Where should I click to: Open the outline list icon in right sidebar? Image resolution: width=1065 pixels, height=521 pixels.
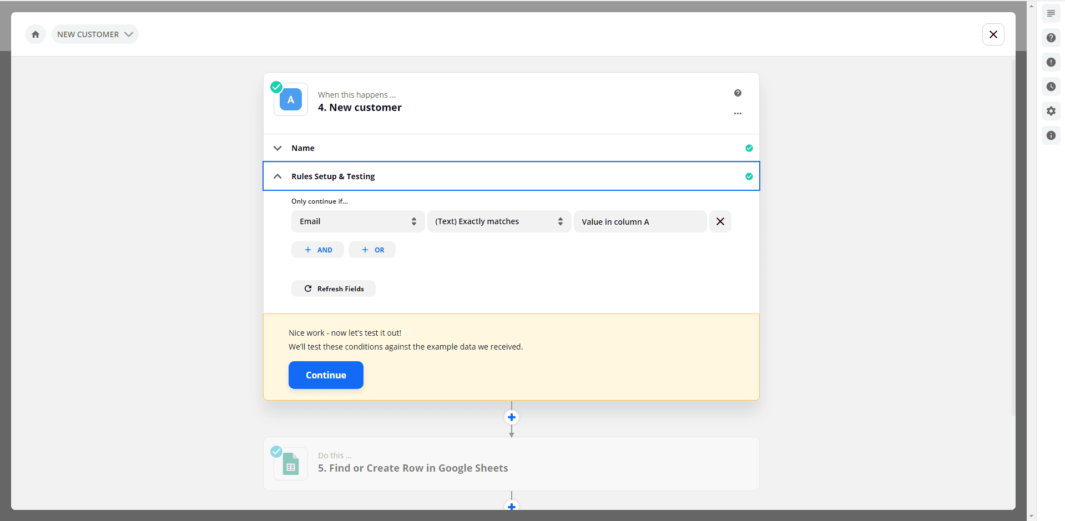click(x=1051, y=13)
